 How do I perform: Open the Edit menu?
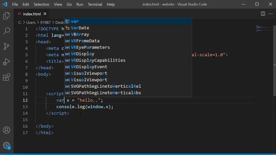click(x=26, y=4)
